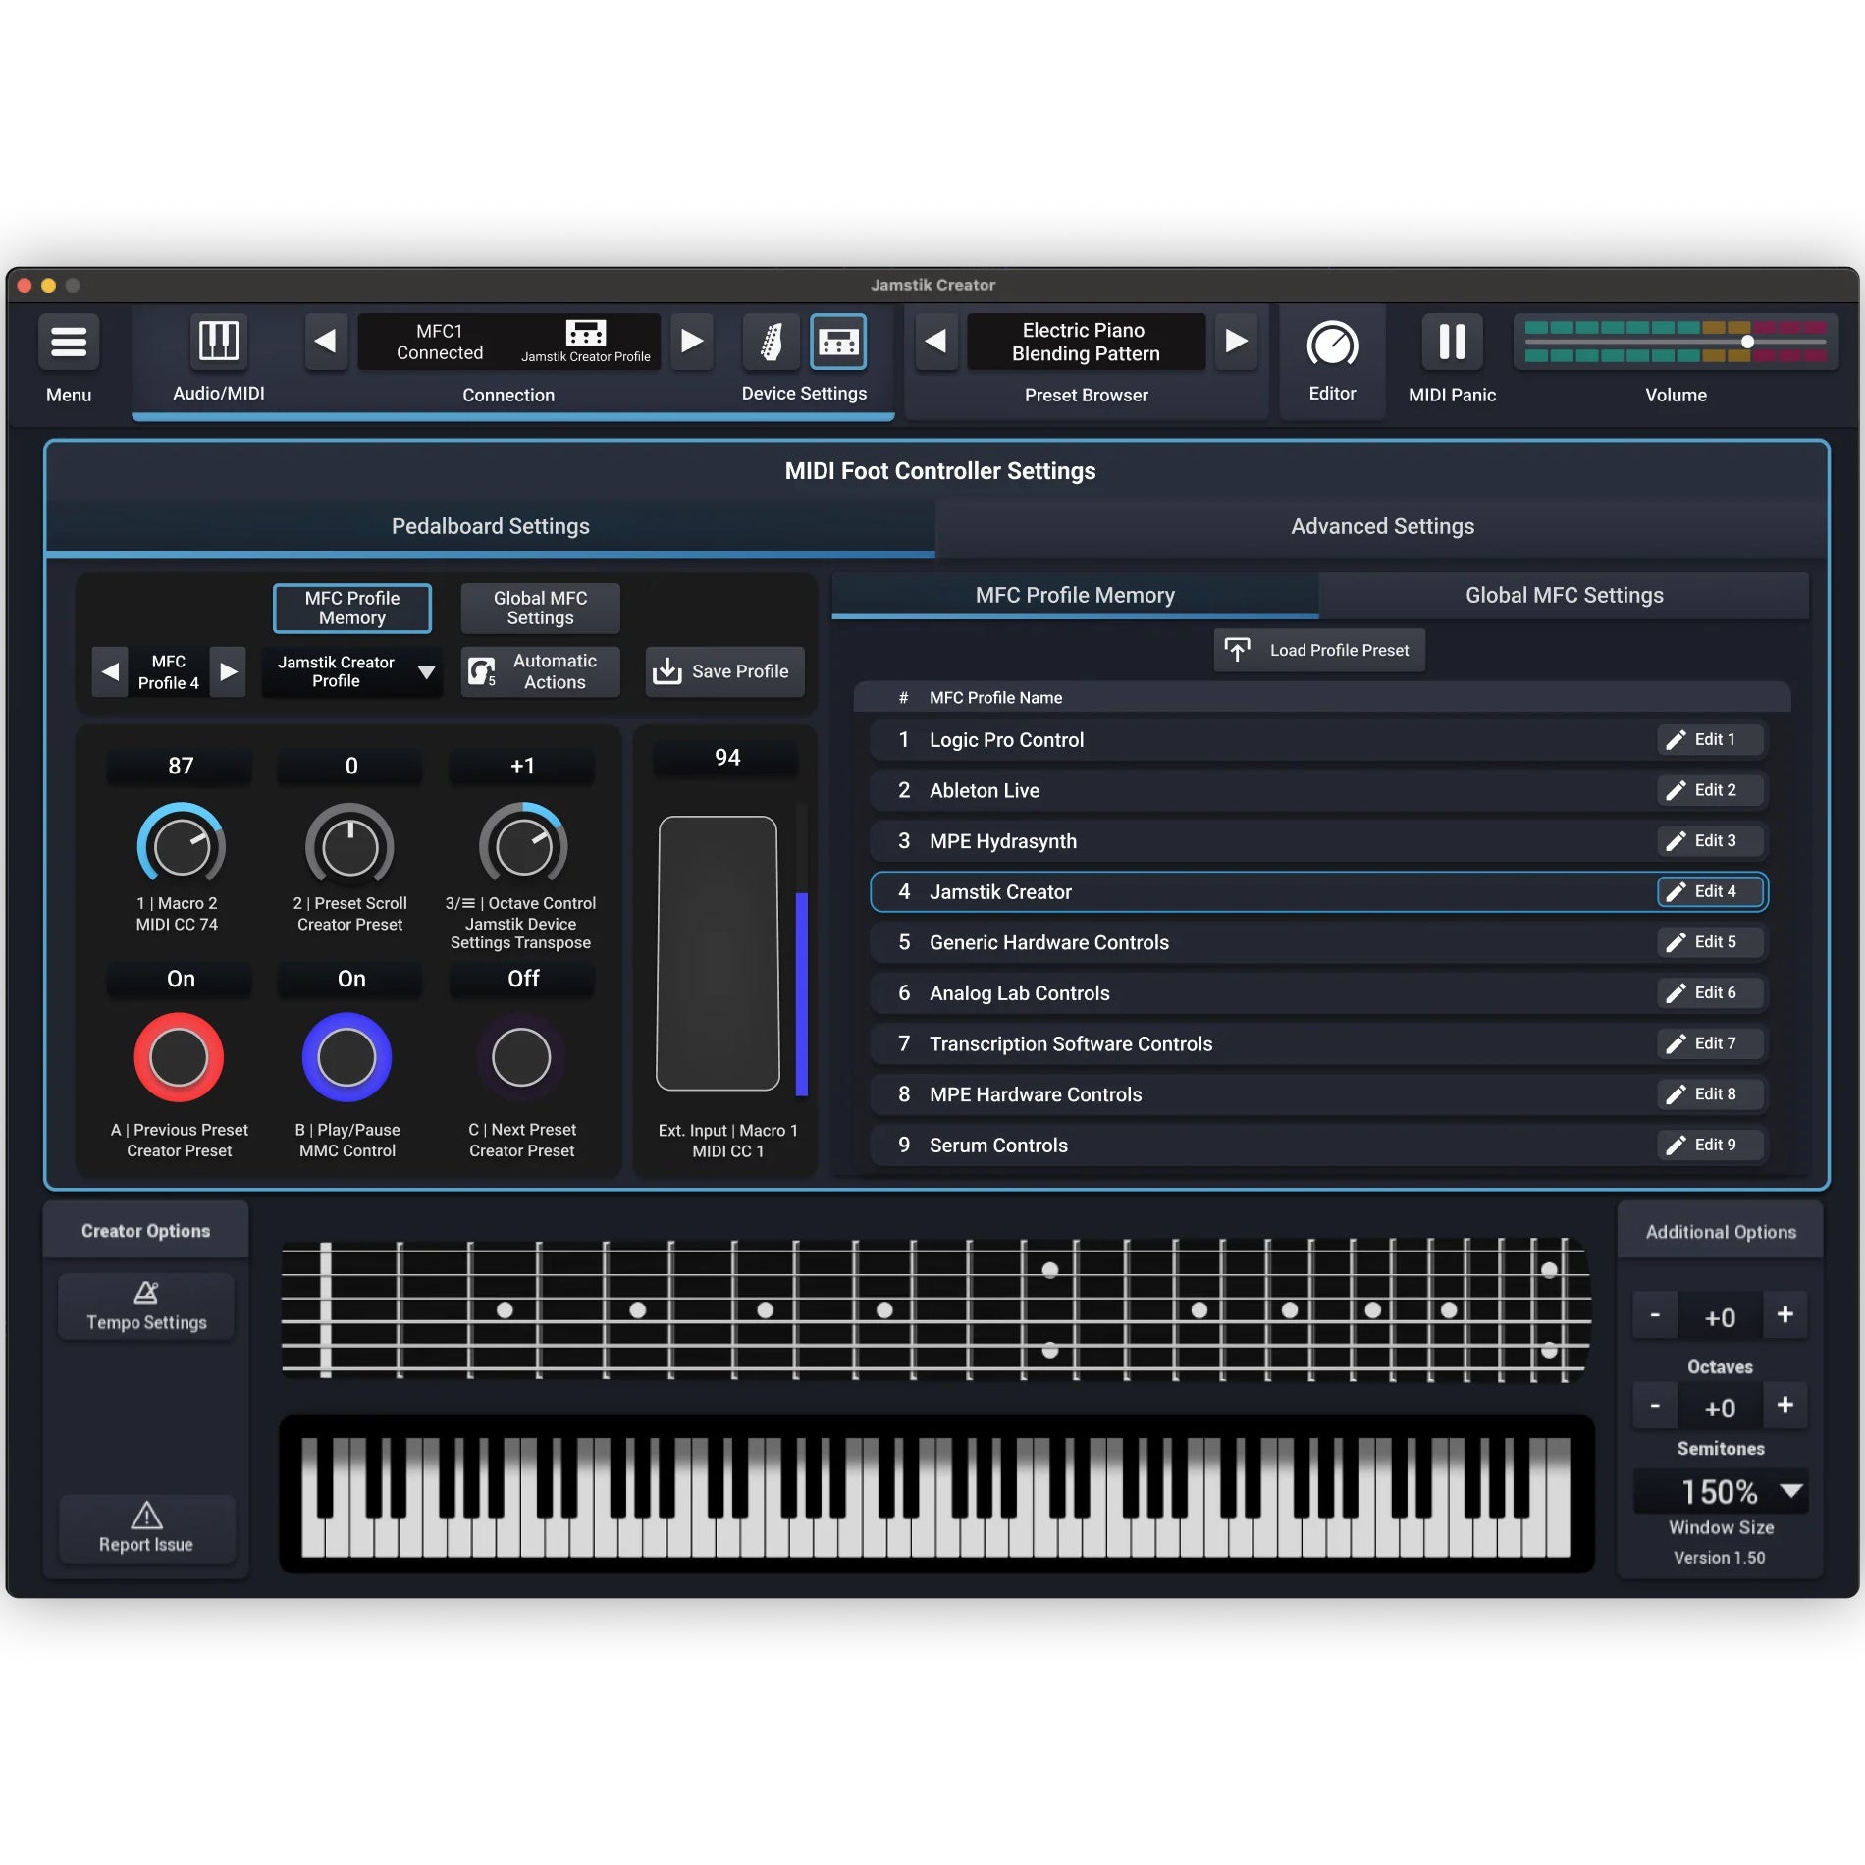Viewport: 1865px width, 1865px height.
Task: Open the hamburger Menu icon
Action: coord(69,342)
